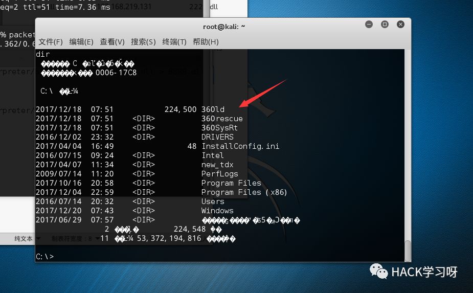This screenshot has height=293, width=473.
Task: Close the root@kali terminal window
Action: [x=400, y=25]
